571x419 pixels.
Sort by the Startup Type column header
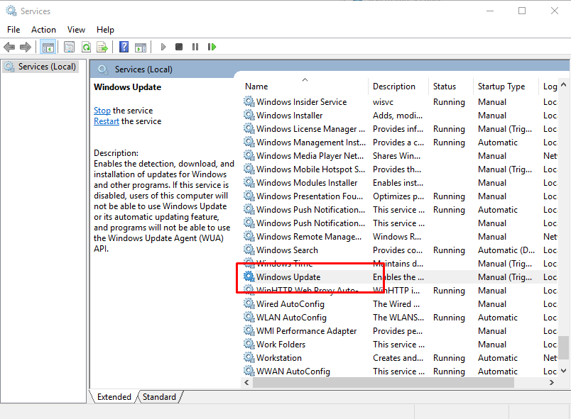click(x=506, y=86)
